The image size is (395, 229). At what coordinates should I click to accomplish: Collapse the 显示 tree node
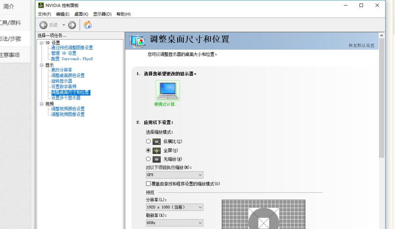[41, 65]
